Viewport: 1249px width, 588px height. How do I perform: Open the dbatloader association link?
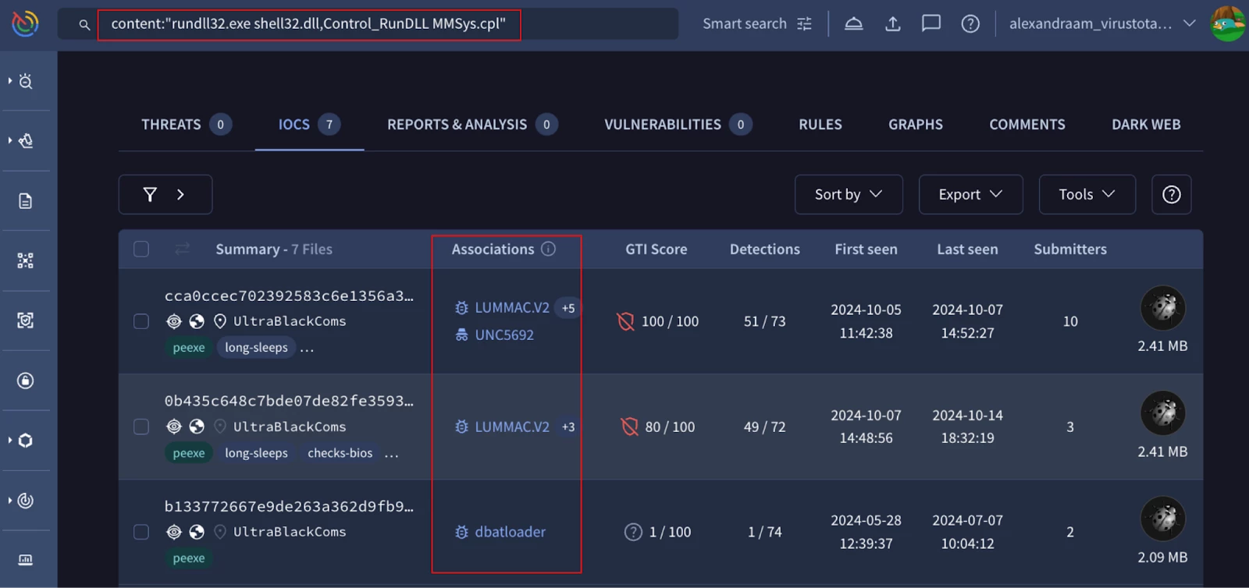pyautogui.click(x=510, y=532)
